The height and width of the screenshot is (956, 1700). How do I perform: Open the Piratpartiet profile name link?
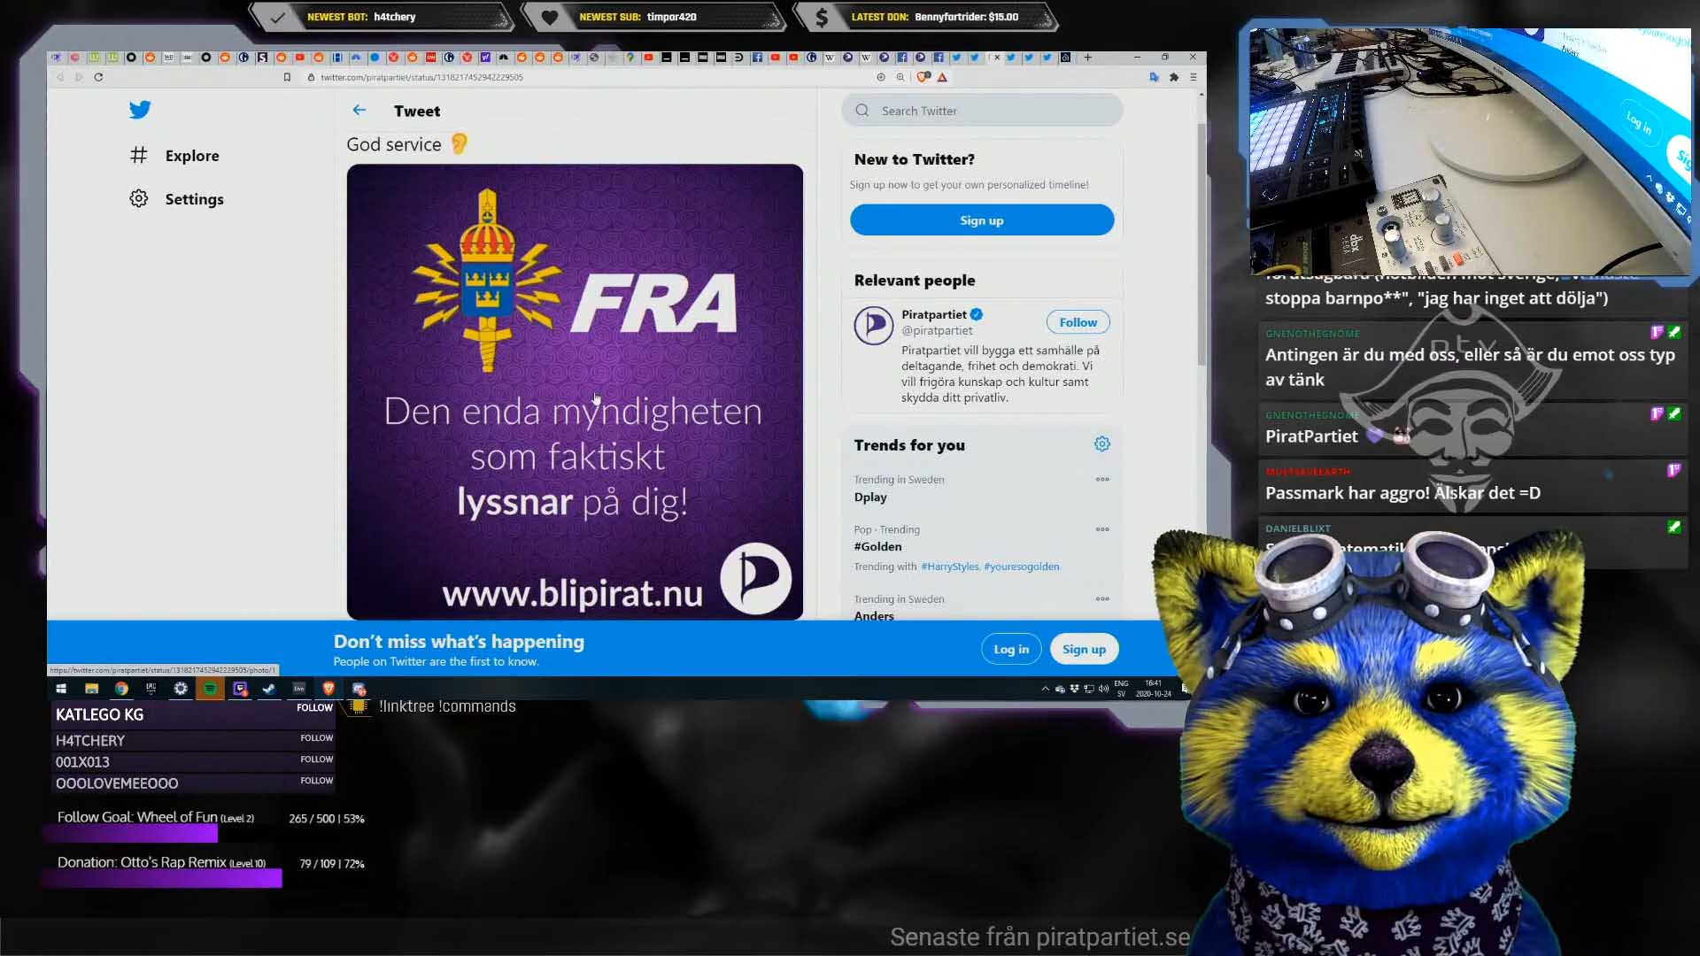click(934, 314)
